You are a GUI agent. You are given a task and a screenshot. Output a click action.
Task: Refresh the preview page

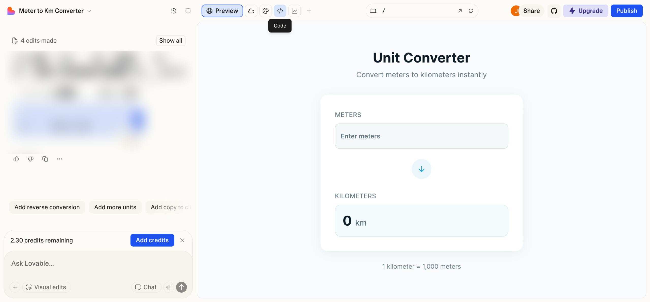click(471, 11)
